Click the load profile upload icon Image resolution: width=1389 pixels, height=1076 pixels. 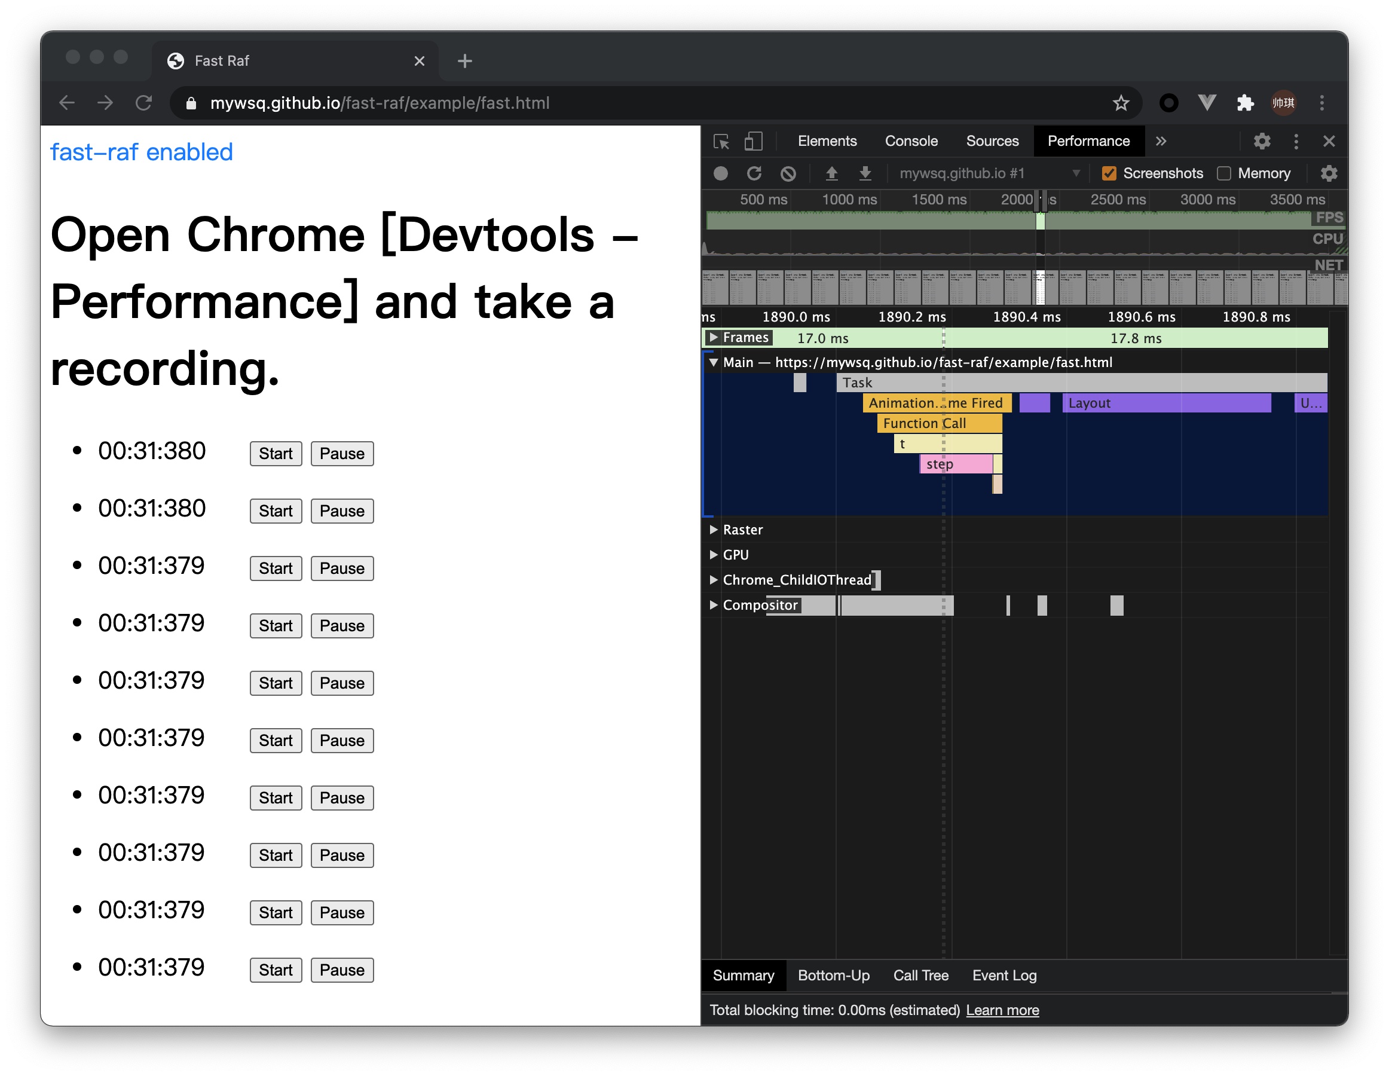tap(831, 173)
